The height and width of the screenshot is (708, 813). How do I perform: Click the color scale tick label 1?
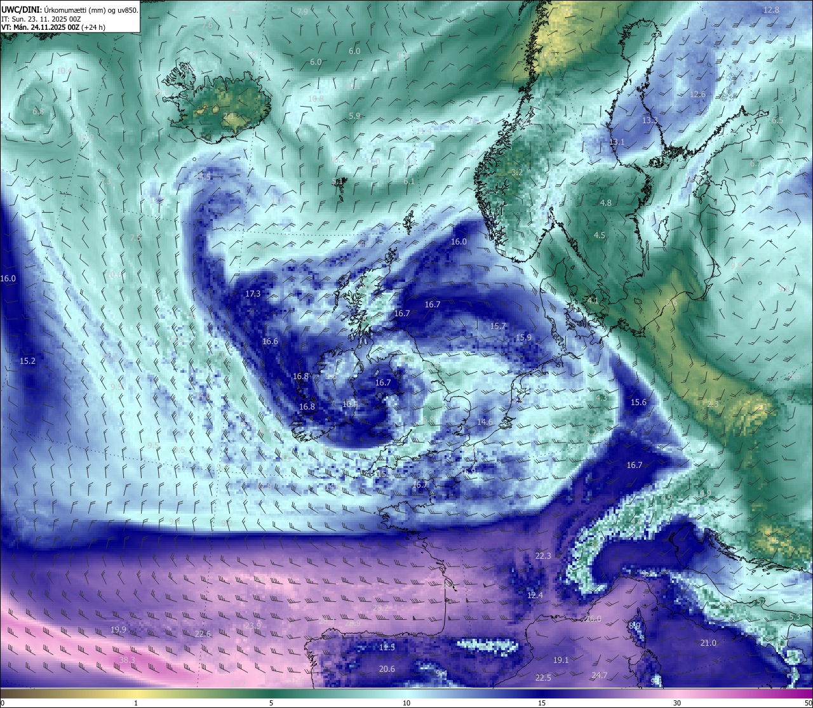point(136,703)
